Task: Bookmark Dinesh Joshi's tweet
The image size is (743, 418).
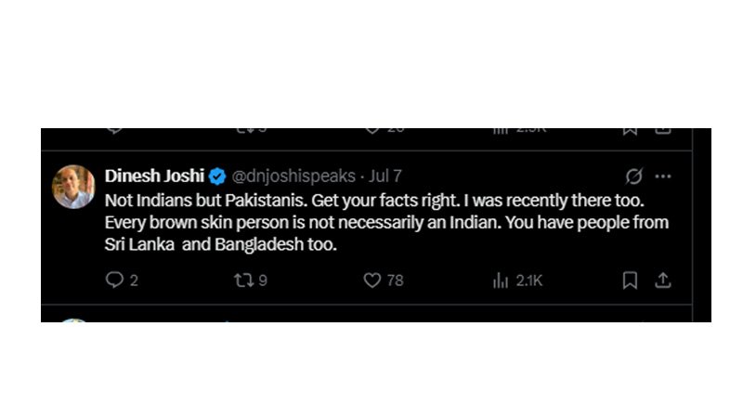Action: [630, 280]
